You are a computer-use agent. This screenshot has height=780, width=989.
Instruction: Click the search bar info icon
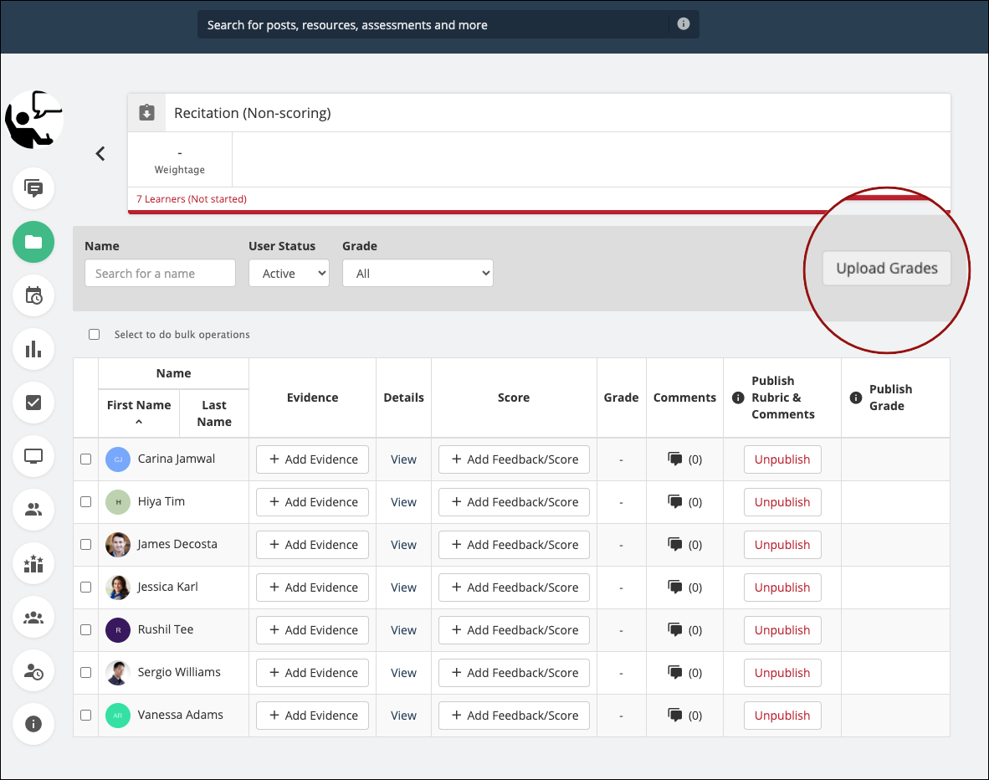coord(684,24)
